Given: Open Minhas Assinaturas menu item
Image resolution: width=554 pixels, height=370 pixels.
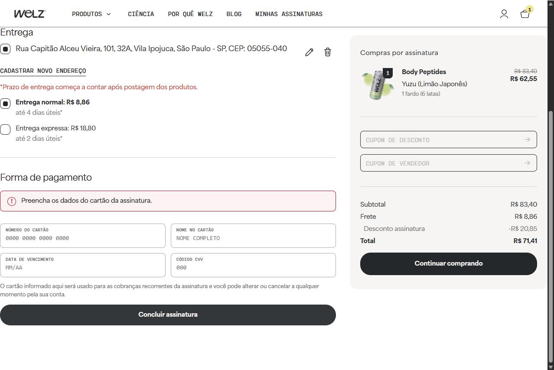Looking at the screenshot, I should [x=289, y=14].
